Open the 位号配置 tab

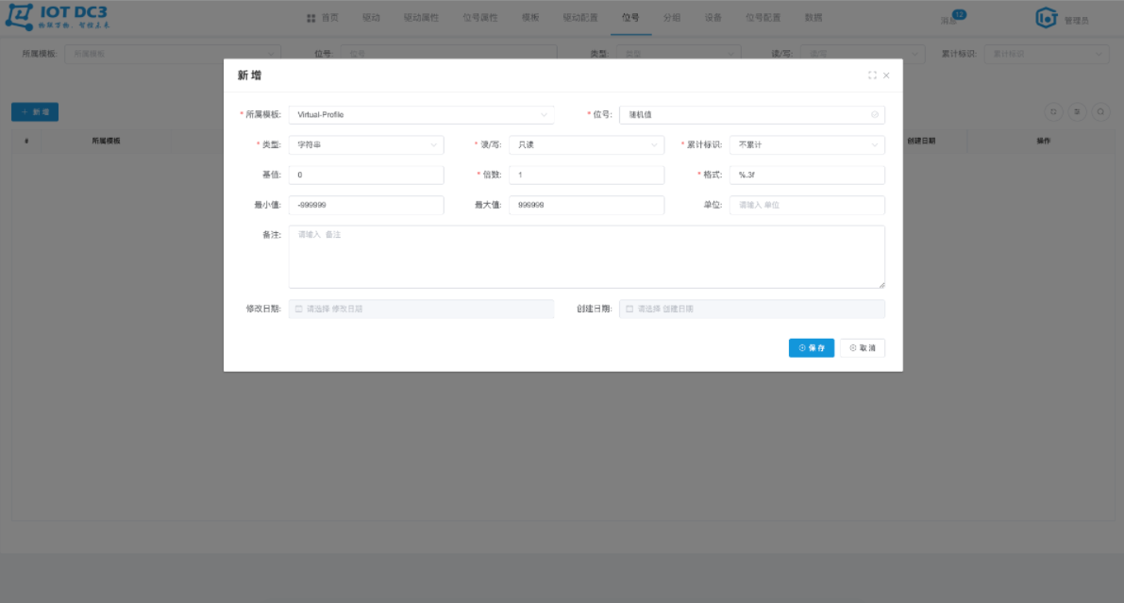tap(763, 18)
